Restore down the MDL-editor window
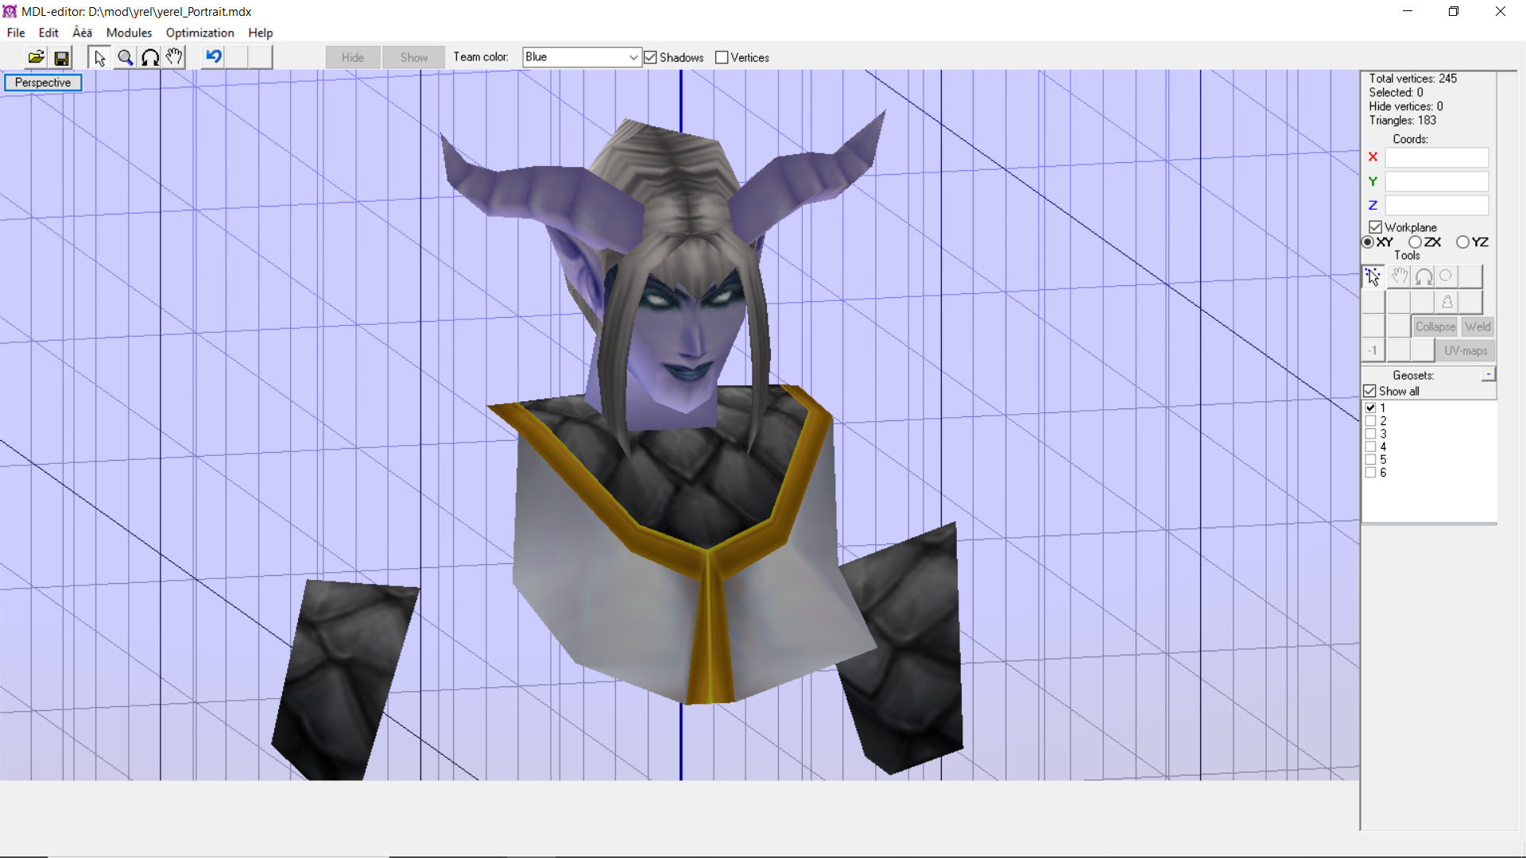1526x858 pixels. pyautogui.click(x=1454, y=11)
